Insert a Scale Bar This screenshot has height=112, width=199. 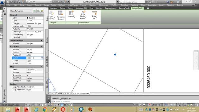[94, 15]
